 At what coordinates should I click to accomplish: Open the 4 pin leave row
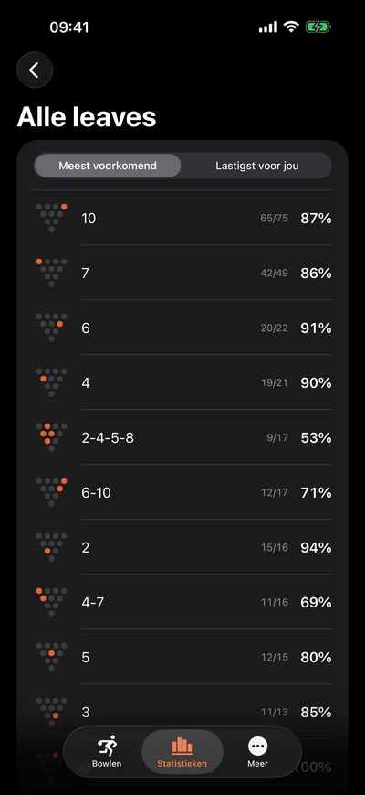click(x=182, y=382)
